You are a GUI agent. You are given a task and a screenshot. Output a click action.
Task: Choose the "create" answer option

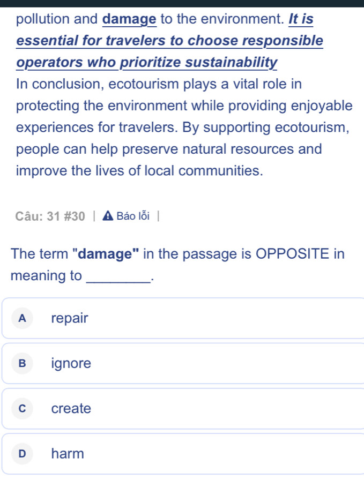point(183,408)
